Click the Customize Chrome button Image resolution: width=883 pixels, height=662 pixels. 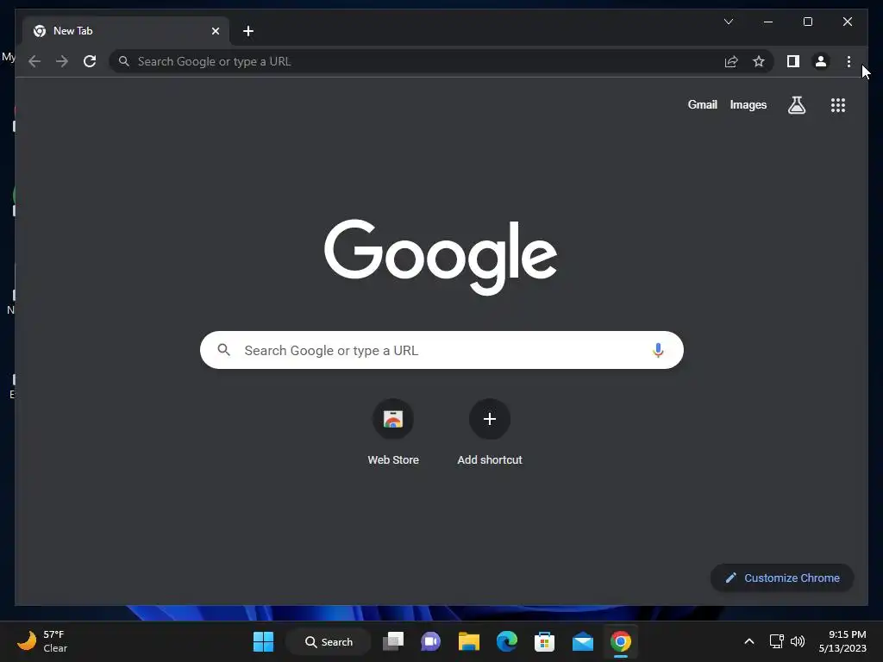point(782,578)
